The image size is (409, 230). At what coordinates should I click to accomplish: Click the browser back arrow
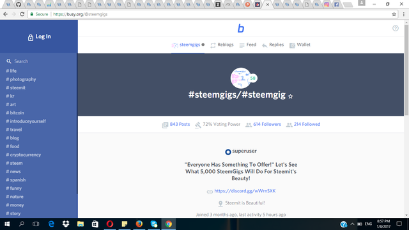click(x=6, y=14)
